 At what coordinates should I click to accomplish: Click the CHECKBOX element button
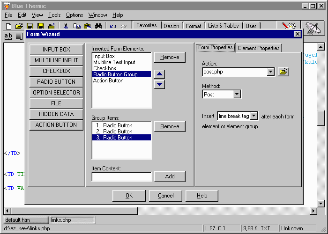(56, 71)
